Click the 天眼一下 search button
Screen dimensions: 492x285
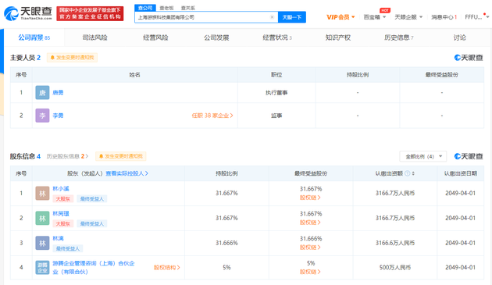coord(292,17)
